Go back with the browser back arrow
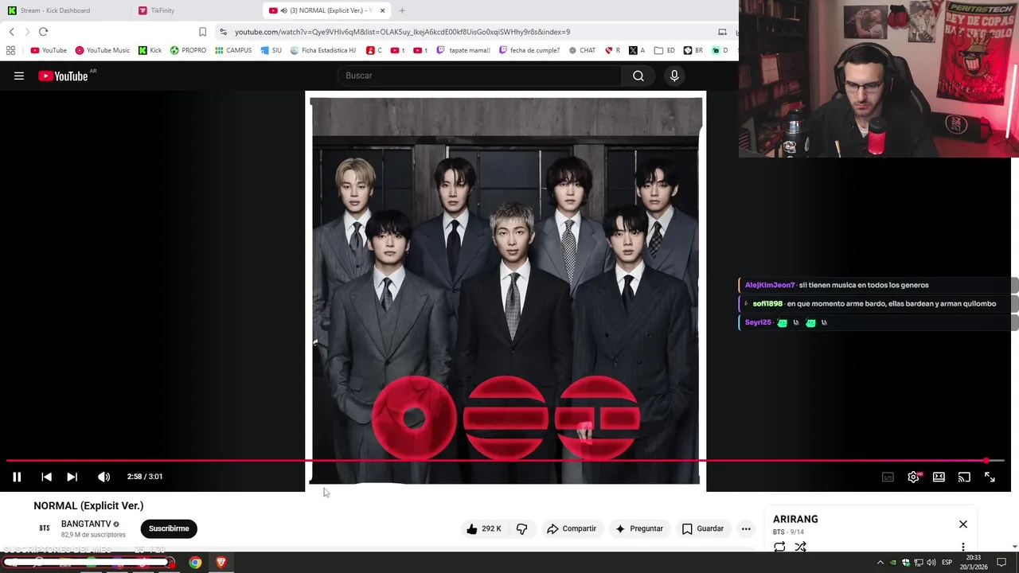 [11, 32]
